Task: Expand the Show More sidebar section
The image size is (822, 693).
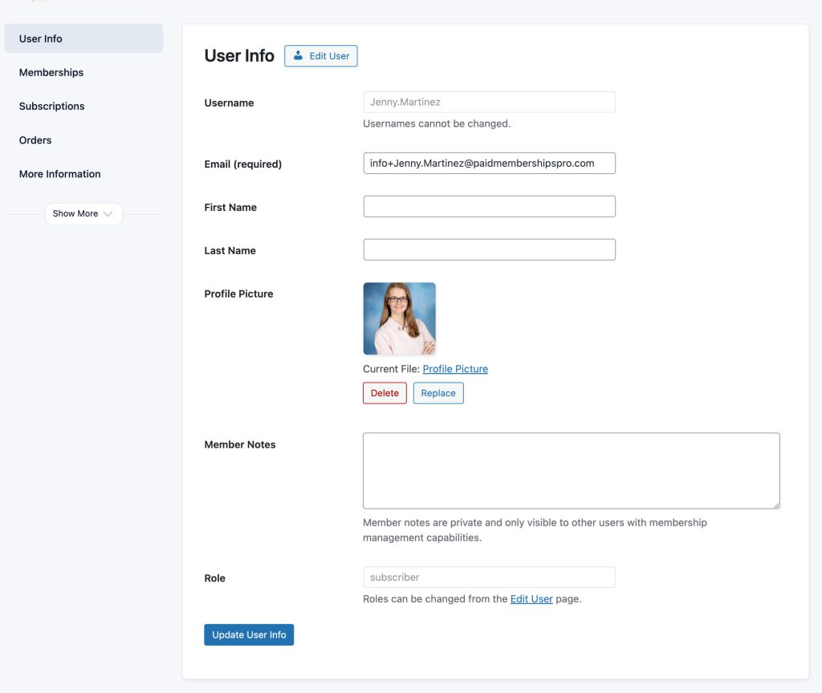Action: 83,213
